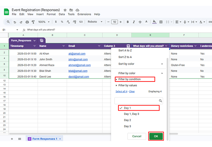This screenshot has width=212, height=147.
Task: Decrease decimal places
Action: [68, 22]
